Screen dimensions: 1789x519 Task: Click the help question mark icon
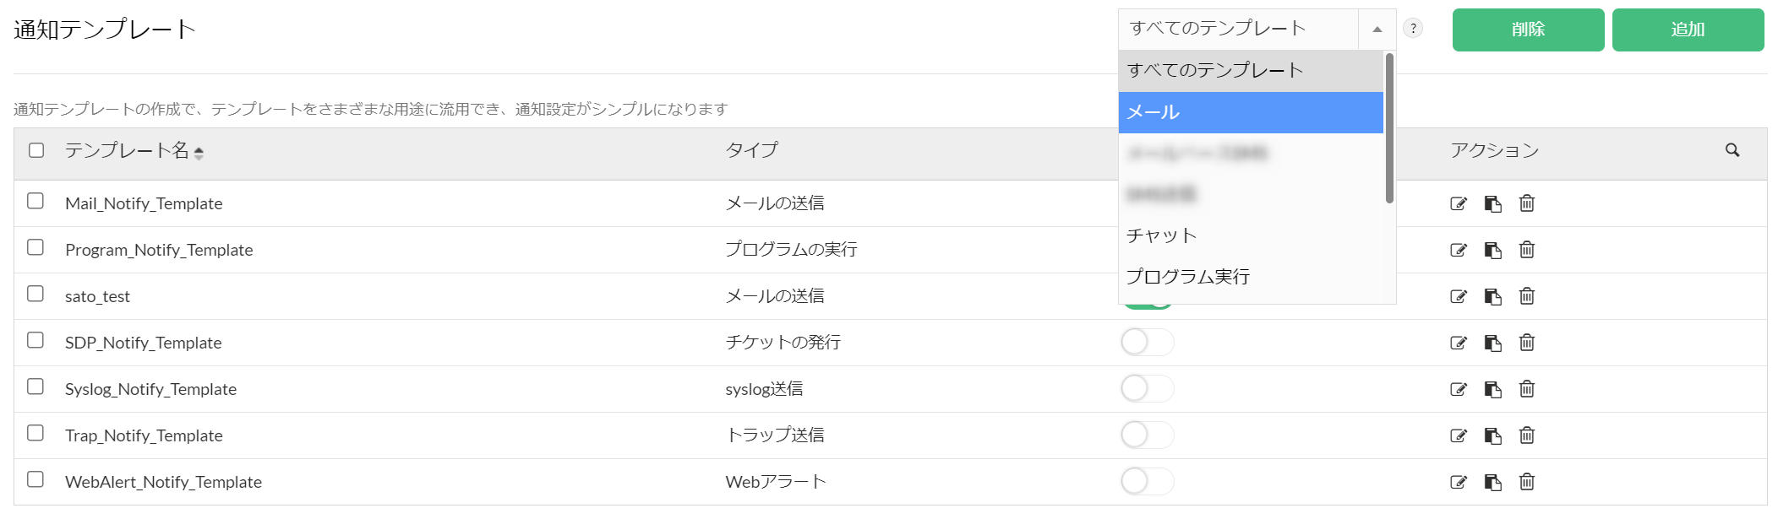[x=1412, y=29]
